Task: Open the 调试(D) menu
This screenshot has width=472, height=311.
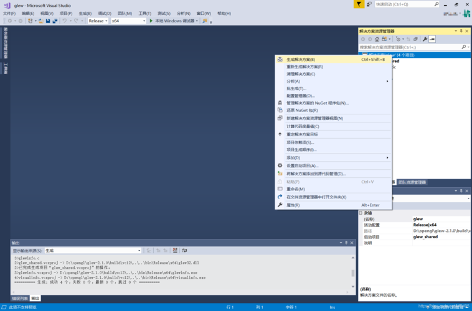Action: (x=105, y=13)
